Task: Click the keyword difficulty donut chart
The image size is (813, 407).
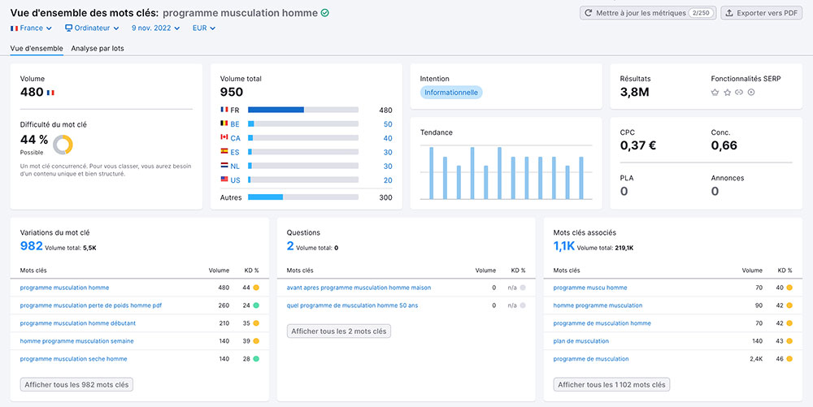Action: pyautogui.click(x=63, y=145)
